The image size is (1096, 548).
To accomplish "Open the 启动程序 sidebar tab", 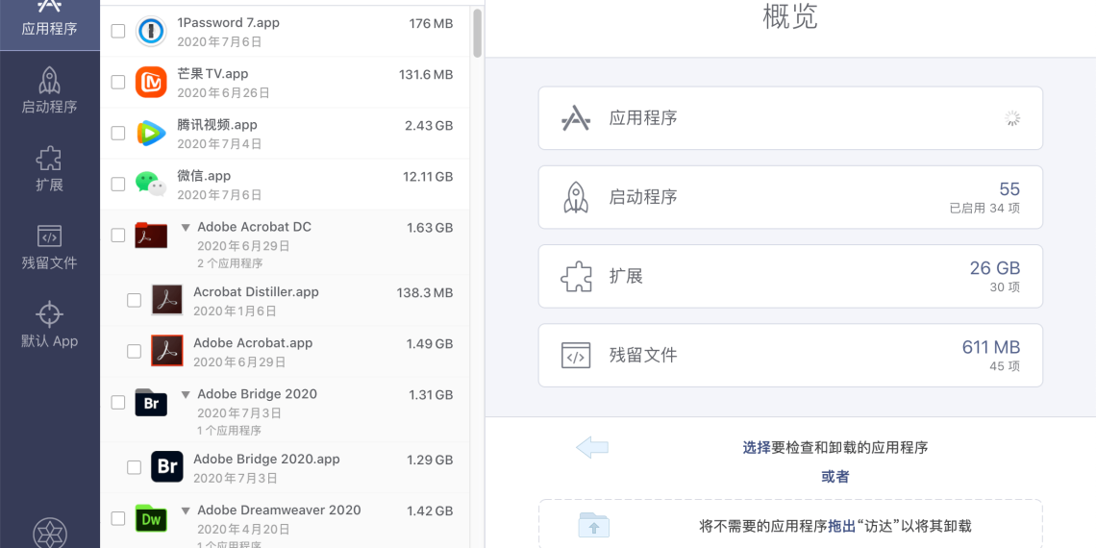I will [x=50, y=90].
